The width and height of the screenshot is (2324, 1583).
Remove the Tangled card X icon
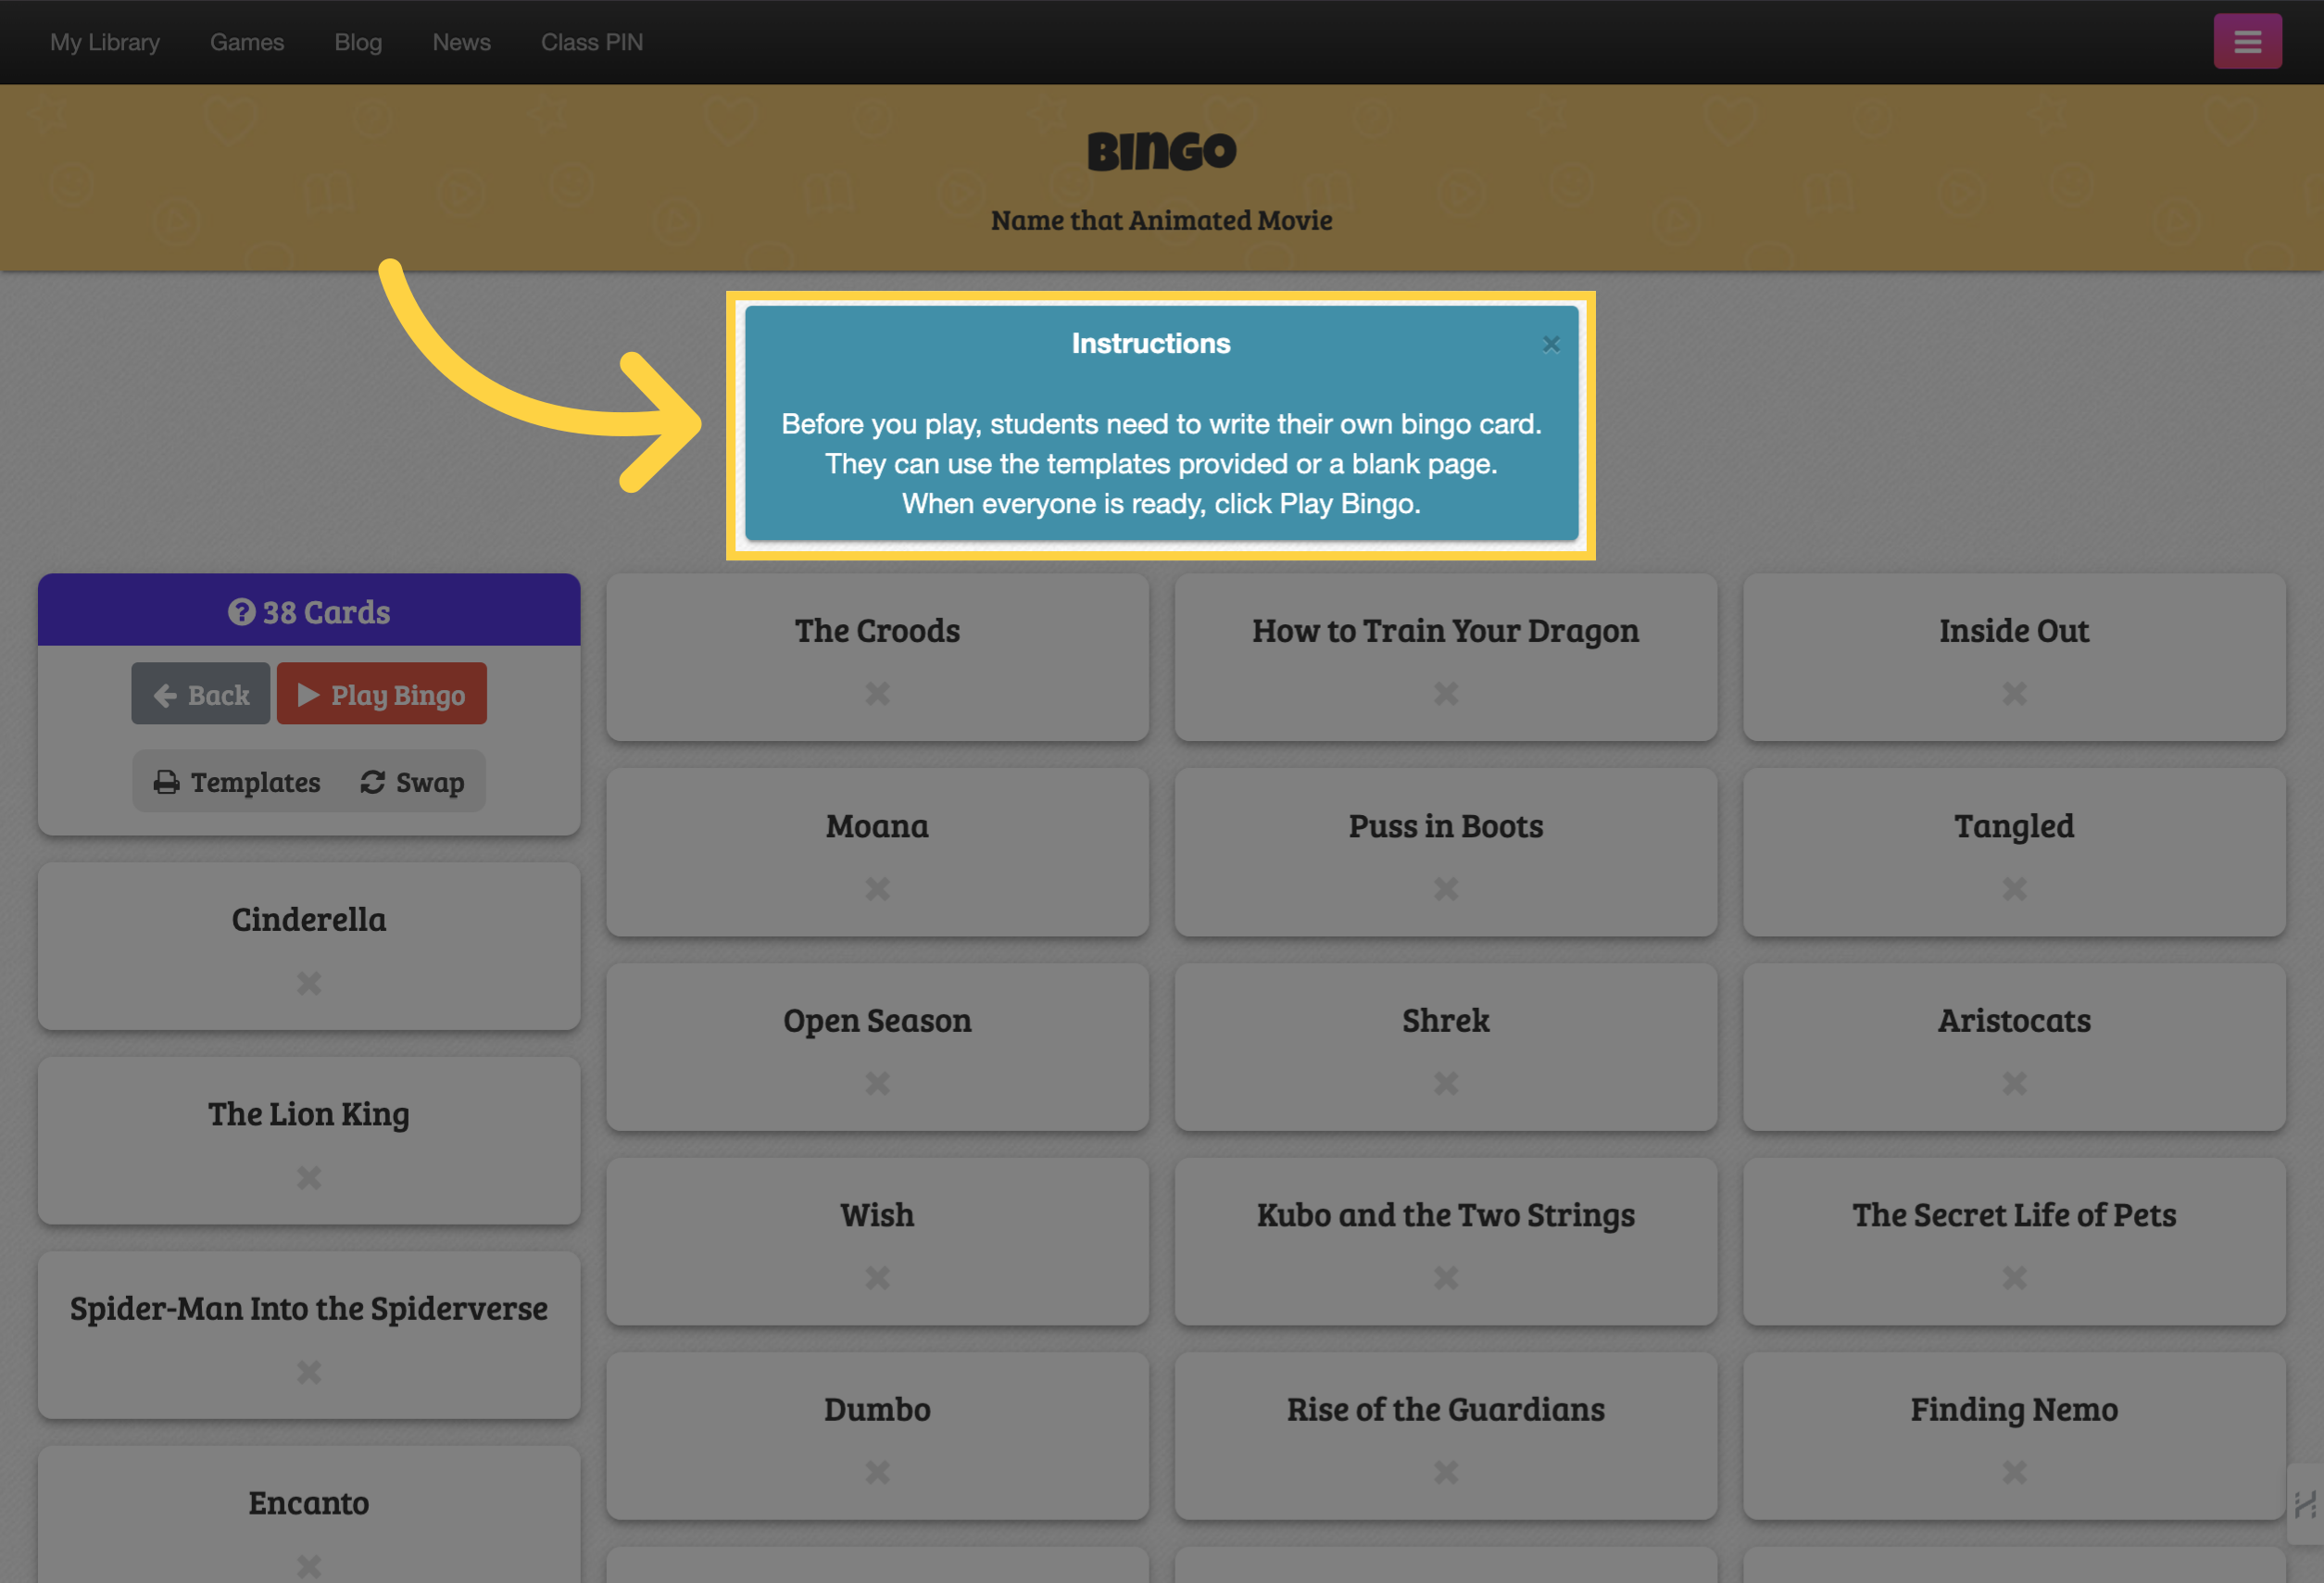[x=2014, y=888]
